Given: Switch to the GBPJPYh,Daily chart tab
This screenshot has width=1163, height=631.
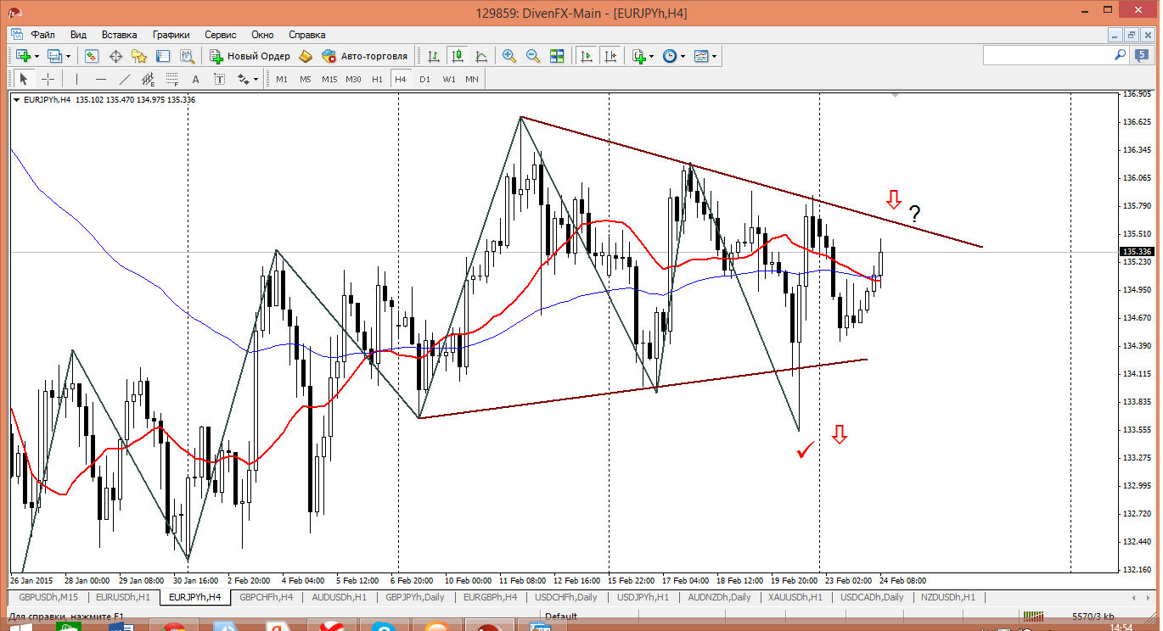Looking at the screenshot, I should coord(415,597).
